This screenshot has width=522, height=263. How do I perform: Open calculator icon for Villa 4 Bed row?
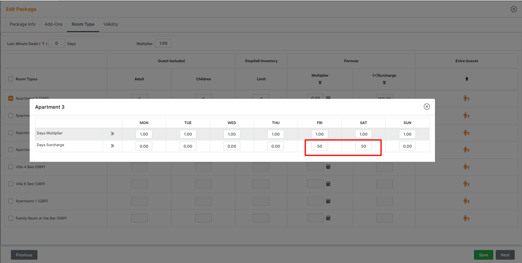pyautogui.click(x=328, y=167)
